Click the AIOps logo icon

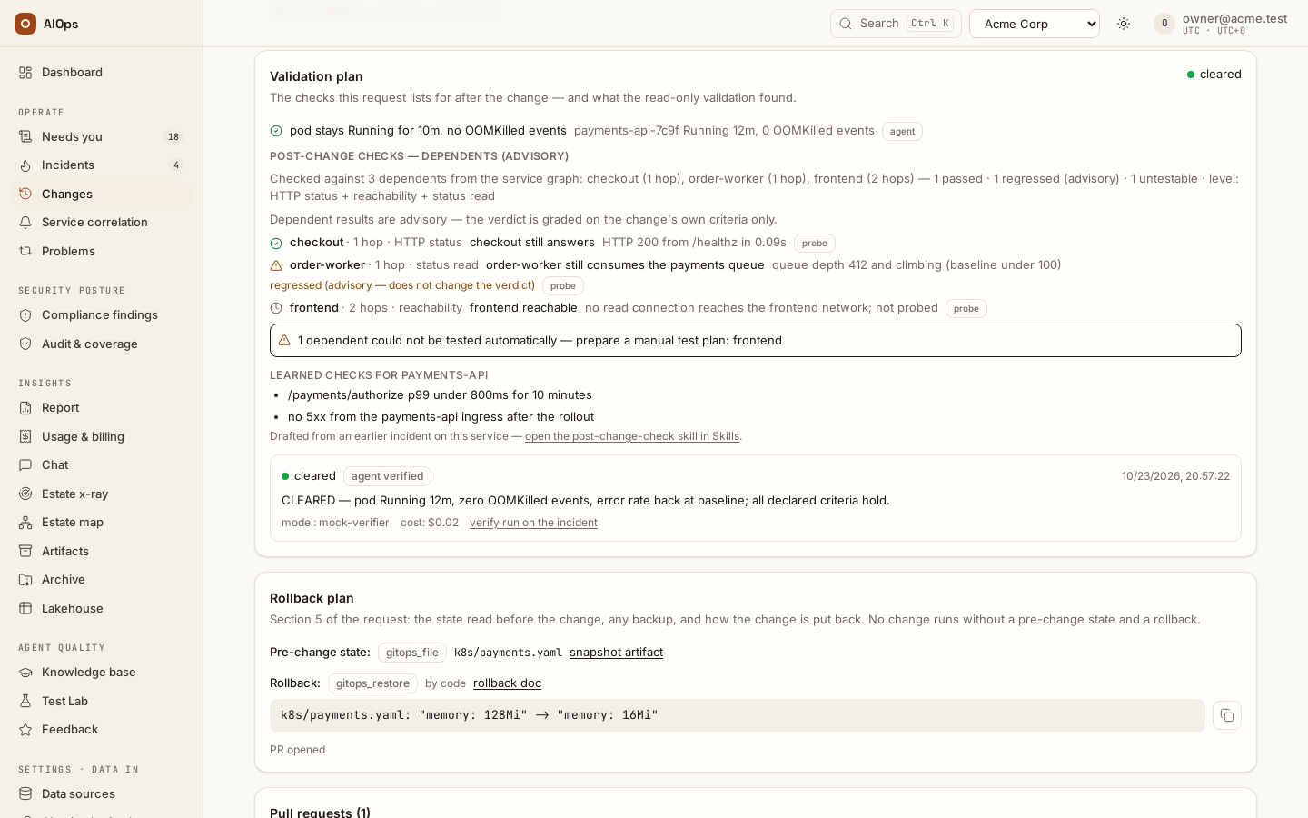25,24
